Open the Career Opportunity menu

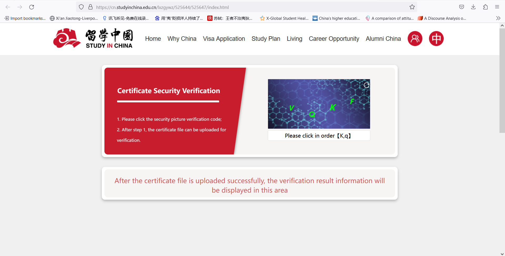(334, 39)
